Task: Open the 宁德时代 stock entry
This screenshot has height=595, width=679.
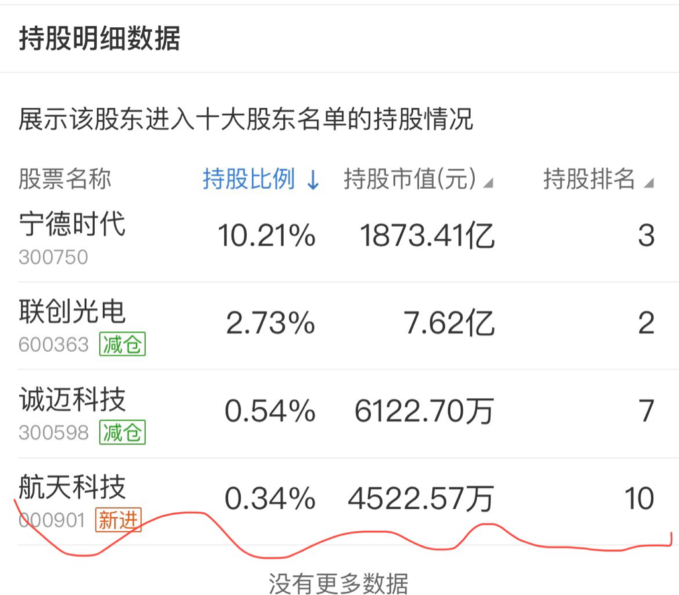Action: point(72,224)
